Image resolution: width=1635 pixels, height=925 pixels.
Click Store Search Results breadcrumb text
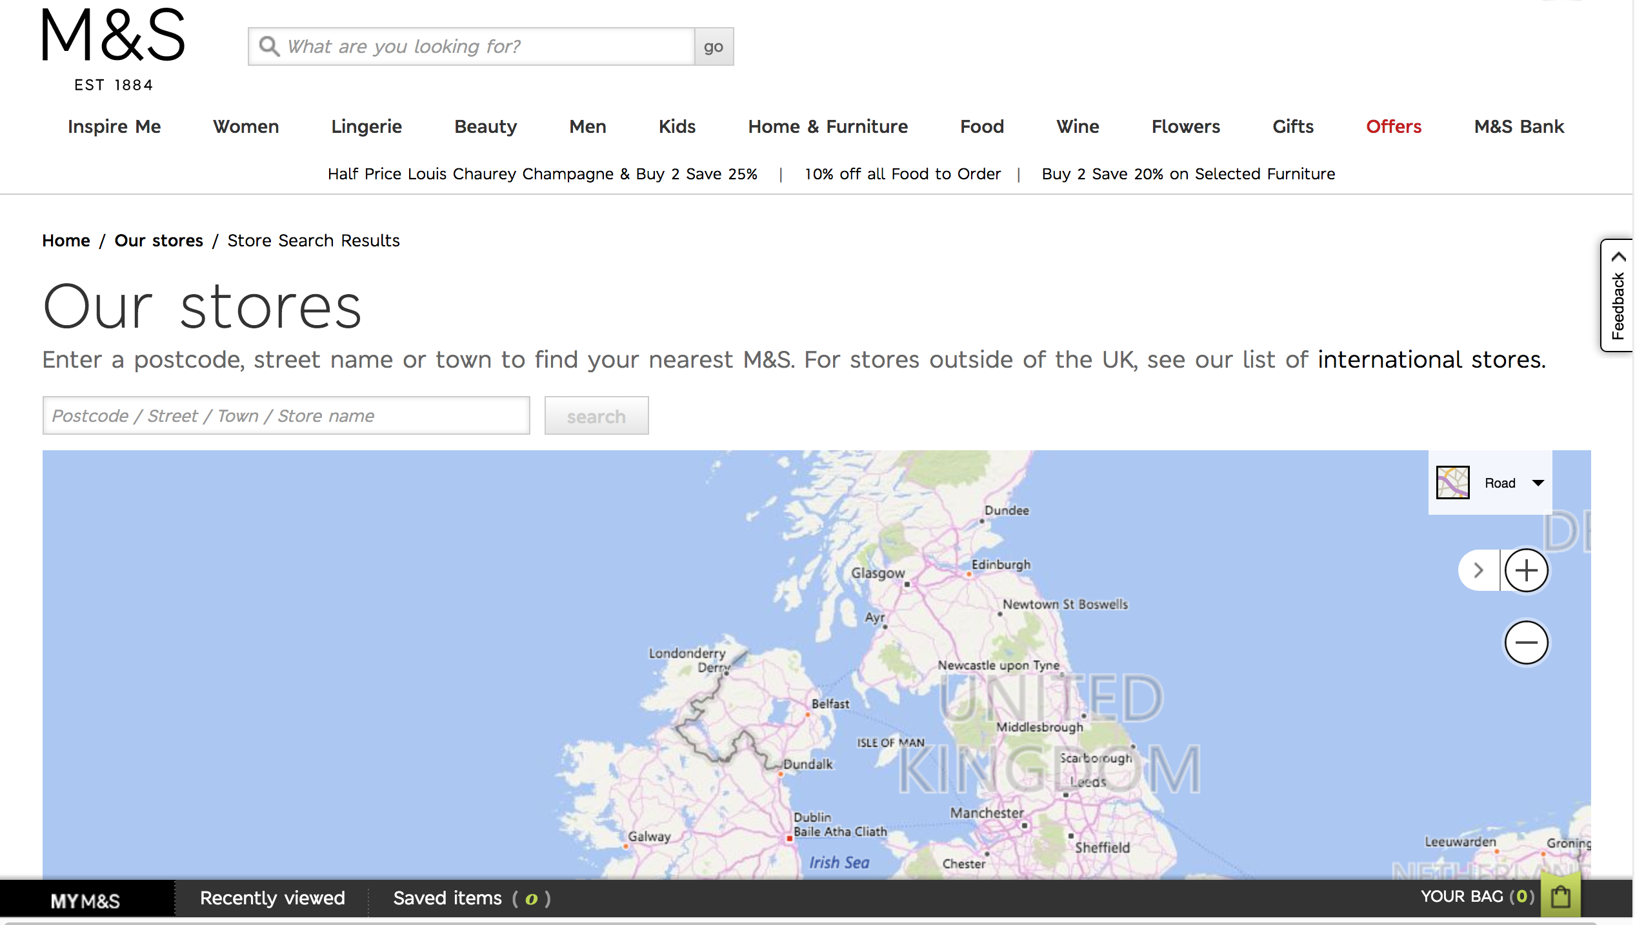[314, 241]
